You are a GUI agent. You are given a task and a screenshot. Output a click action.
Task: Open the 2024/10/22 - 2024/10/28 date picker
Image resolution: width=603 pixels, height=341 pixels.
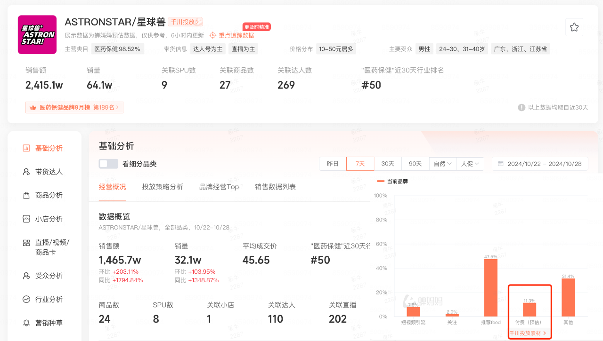(539, 163)
